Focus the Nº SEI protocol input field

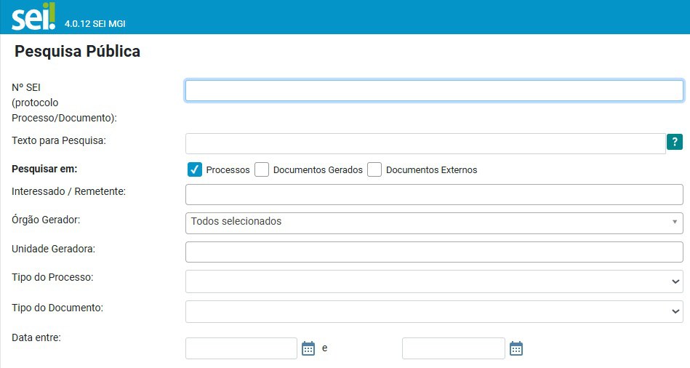click(x=434, y=90)
